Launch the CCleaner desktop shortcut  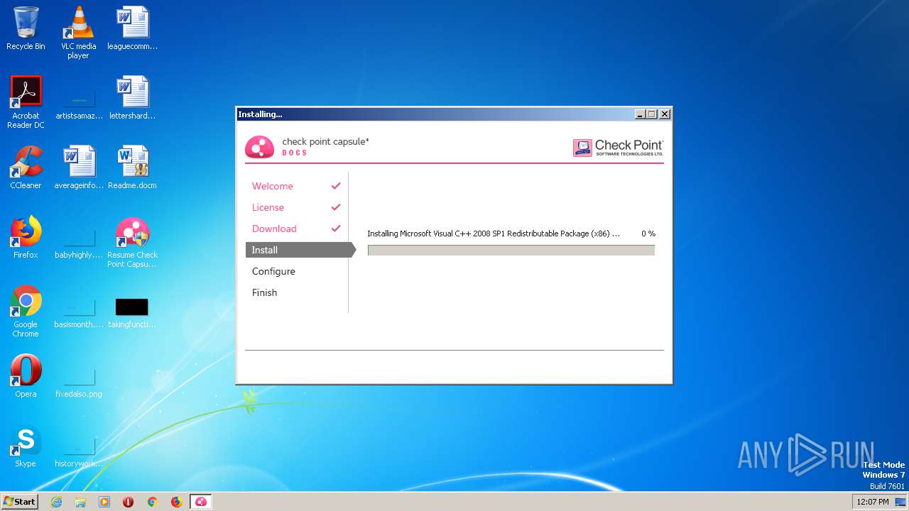click(26, 167)
